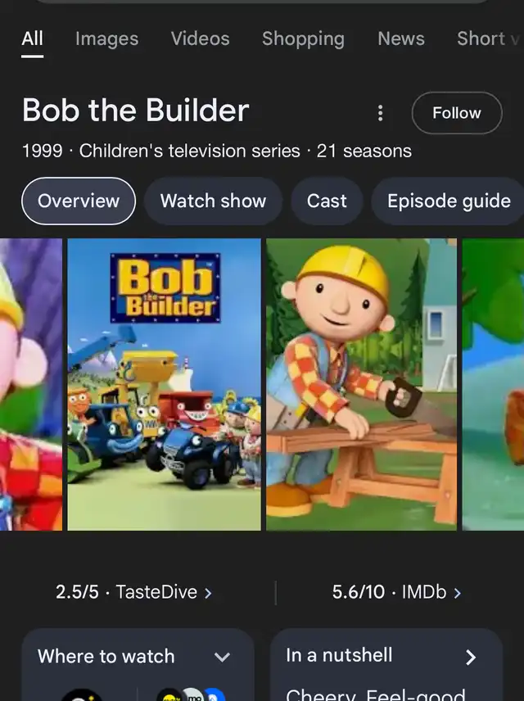This screenshot has height=701, width=524.
Task: View the Cast chip
Action: pyautogui.click(x=327, y=201)
